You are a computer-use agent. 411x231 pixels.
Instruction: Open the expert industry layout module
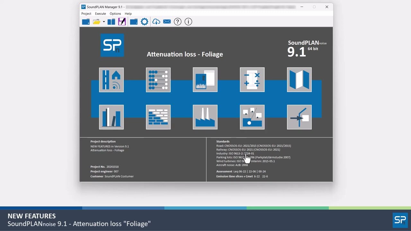click(252, 117)
